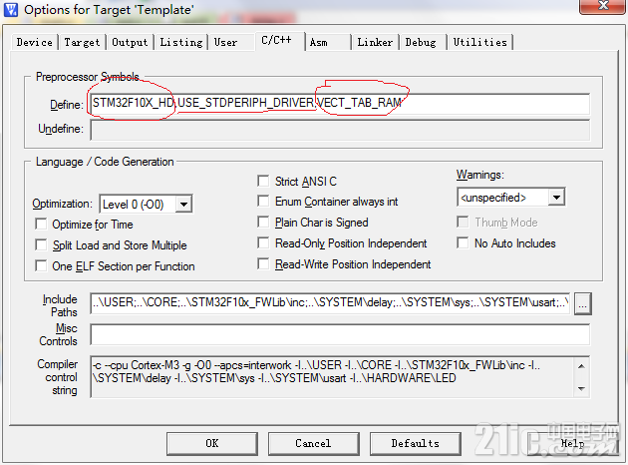The width and height of the screenshot is (628, 465).
Task: Toggle Split Load and Store Multiple
Action: (41, 244)
